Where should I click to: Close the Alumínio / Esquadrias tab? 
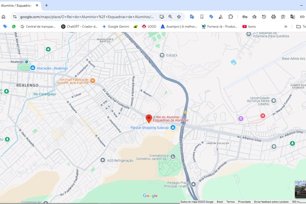point(37,5)
